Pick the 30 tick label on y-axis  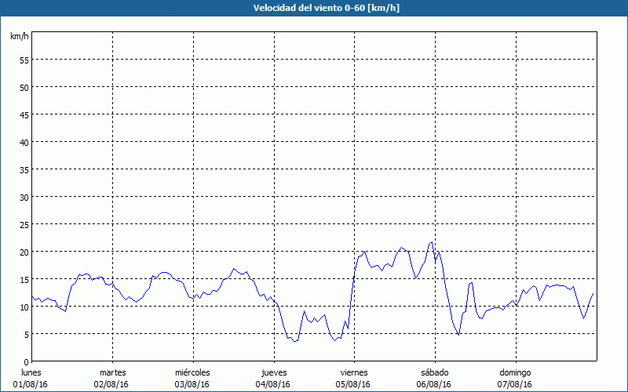click(24, 197)
